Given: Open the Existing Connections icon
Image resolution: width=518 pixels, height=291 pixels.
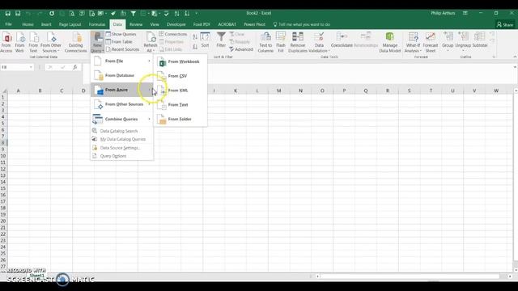Looking at the screenshot, I should point(75,42).
